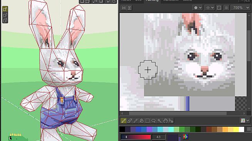Switch to the Painting tab

click(x=152, y=1)
